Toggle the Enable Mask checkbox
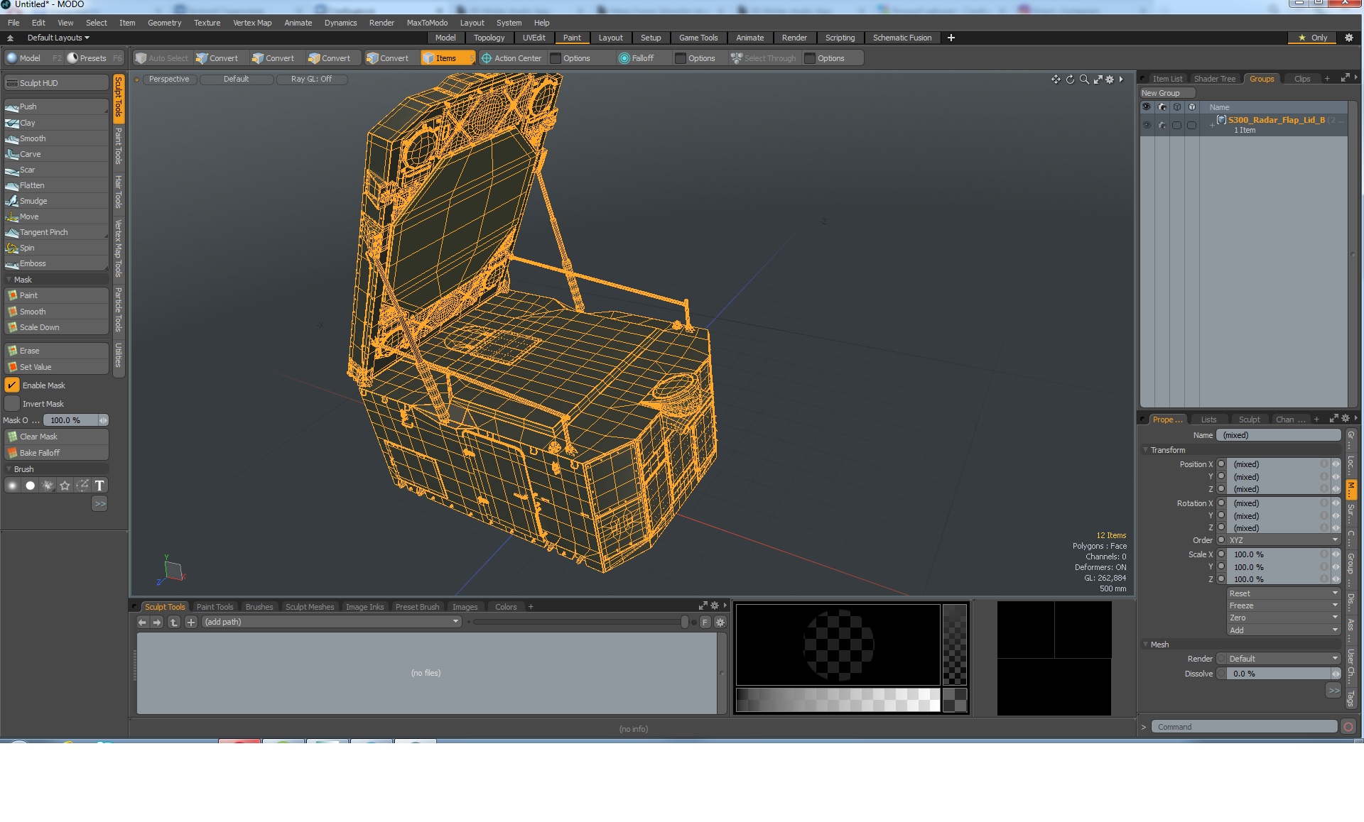The width and height of the screenshot is (1364, 822). 12,385
